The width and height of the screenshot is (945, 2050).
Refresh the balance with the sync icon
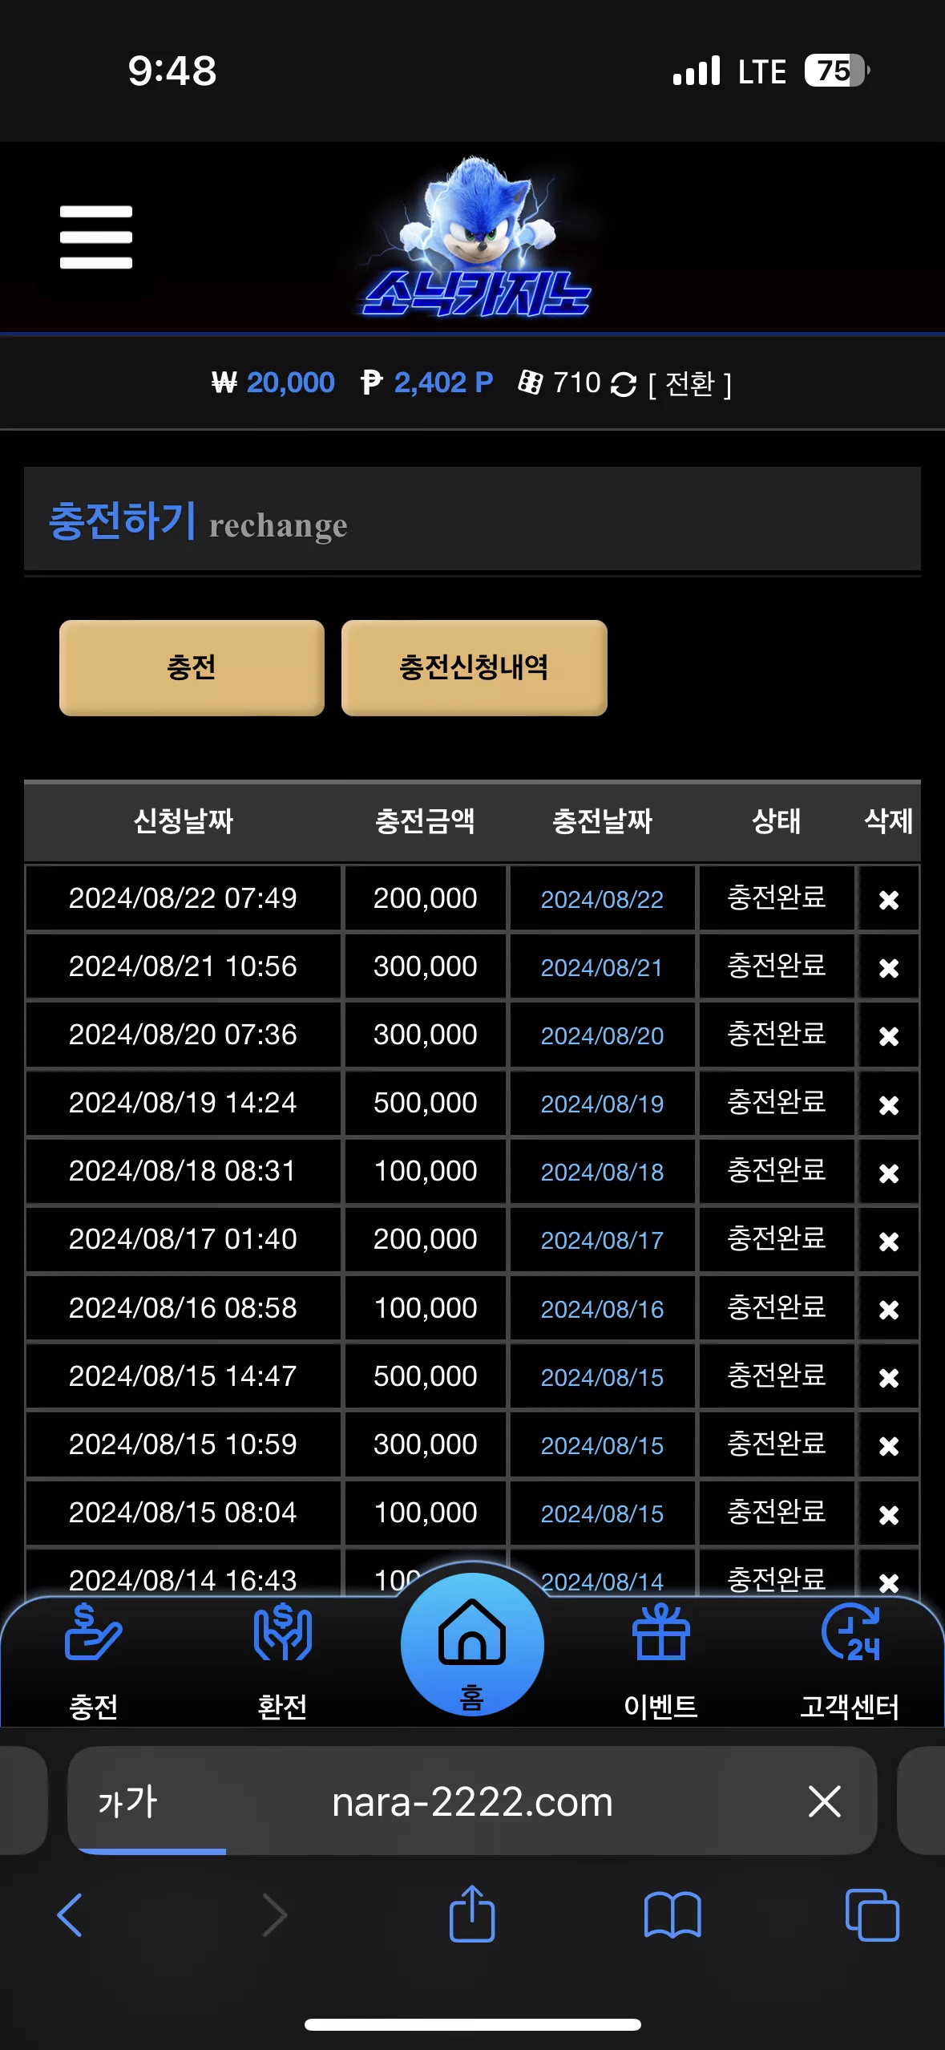click(623, 384)
